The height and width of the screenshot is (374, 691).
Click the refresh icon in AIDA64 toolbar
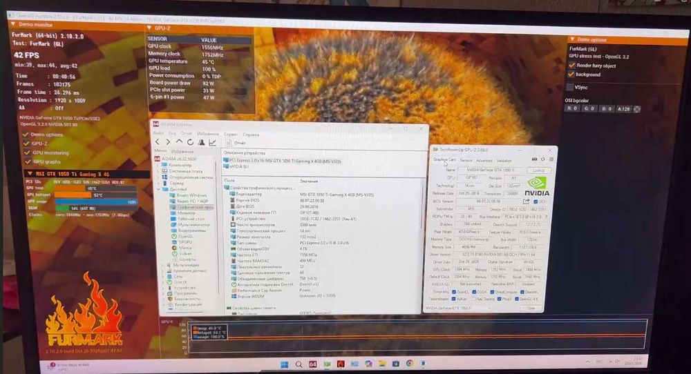tap(190, 142)
